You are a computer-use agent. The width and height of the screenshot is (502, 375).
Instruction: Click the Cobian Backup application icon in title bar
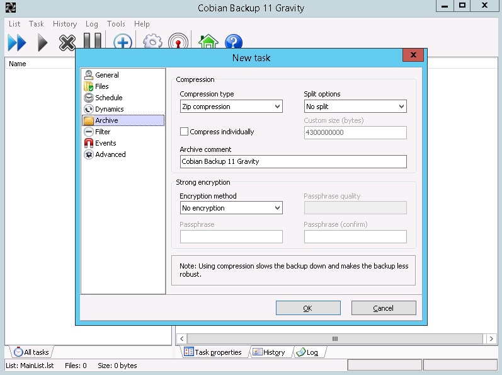point(11,8)
